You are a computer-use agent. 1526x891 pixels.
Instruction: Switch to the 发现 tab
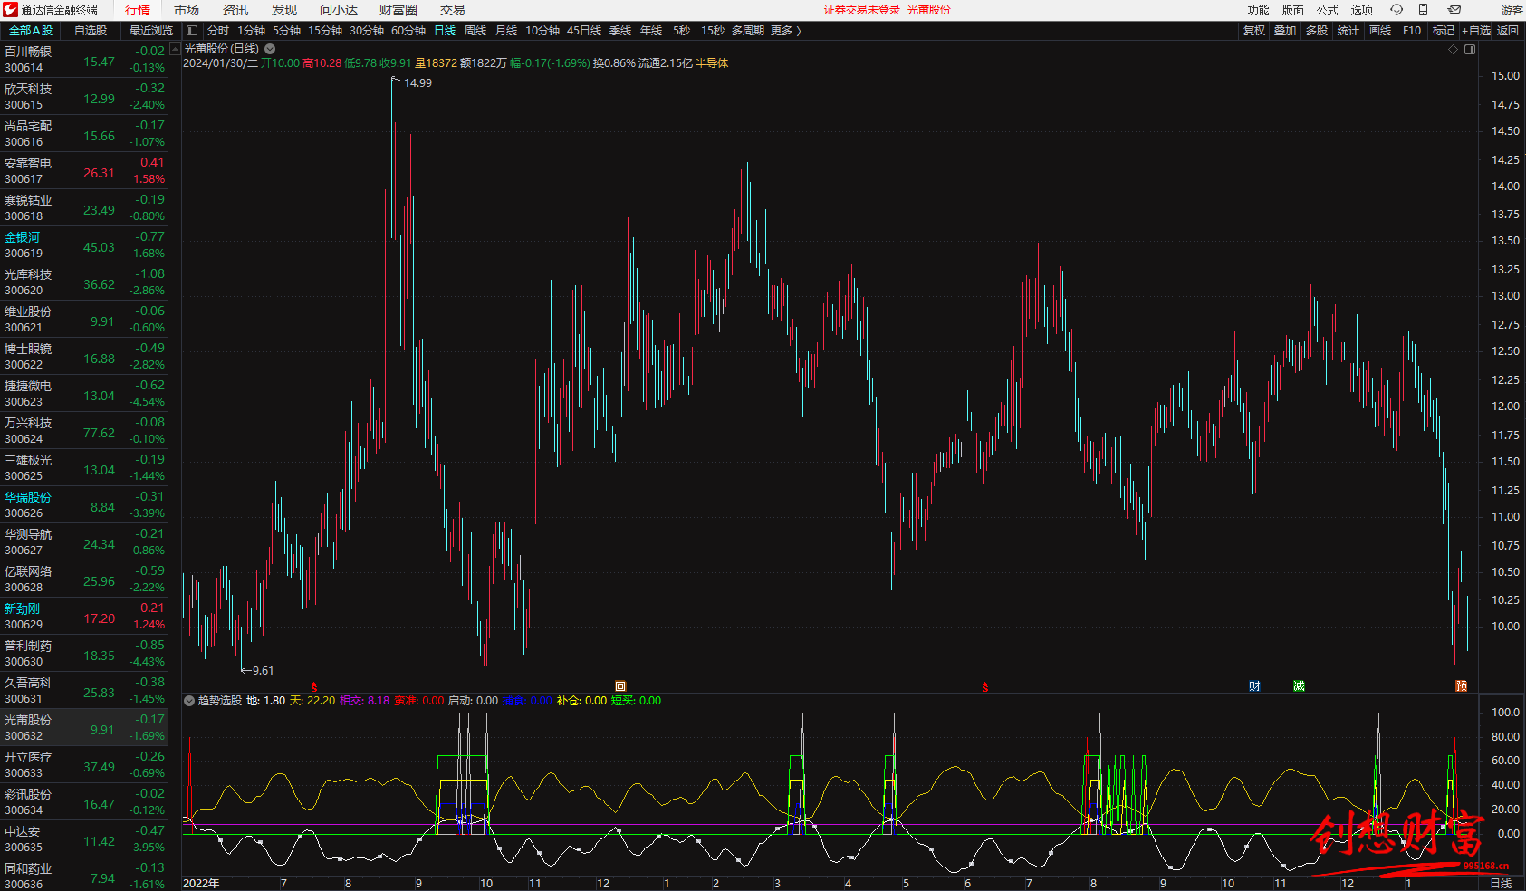pos(284,10)
